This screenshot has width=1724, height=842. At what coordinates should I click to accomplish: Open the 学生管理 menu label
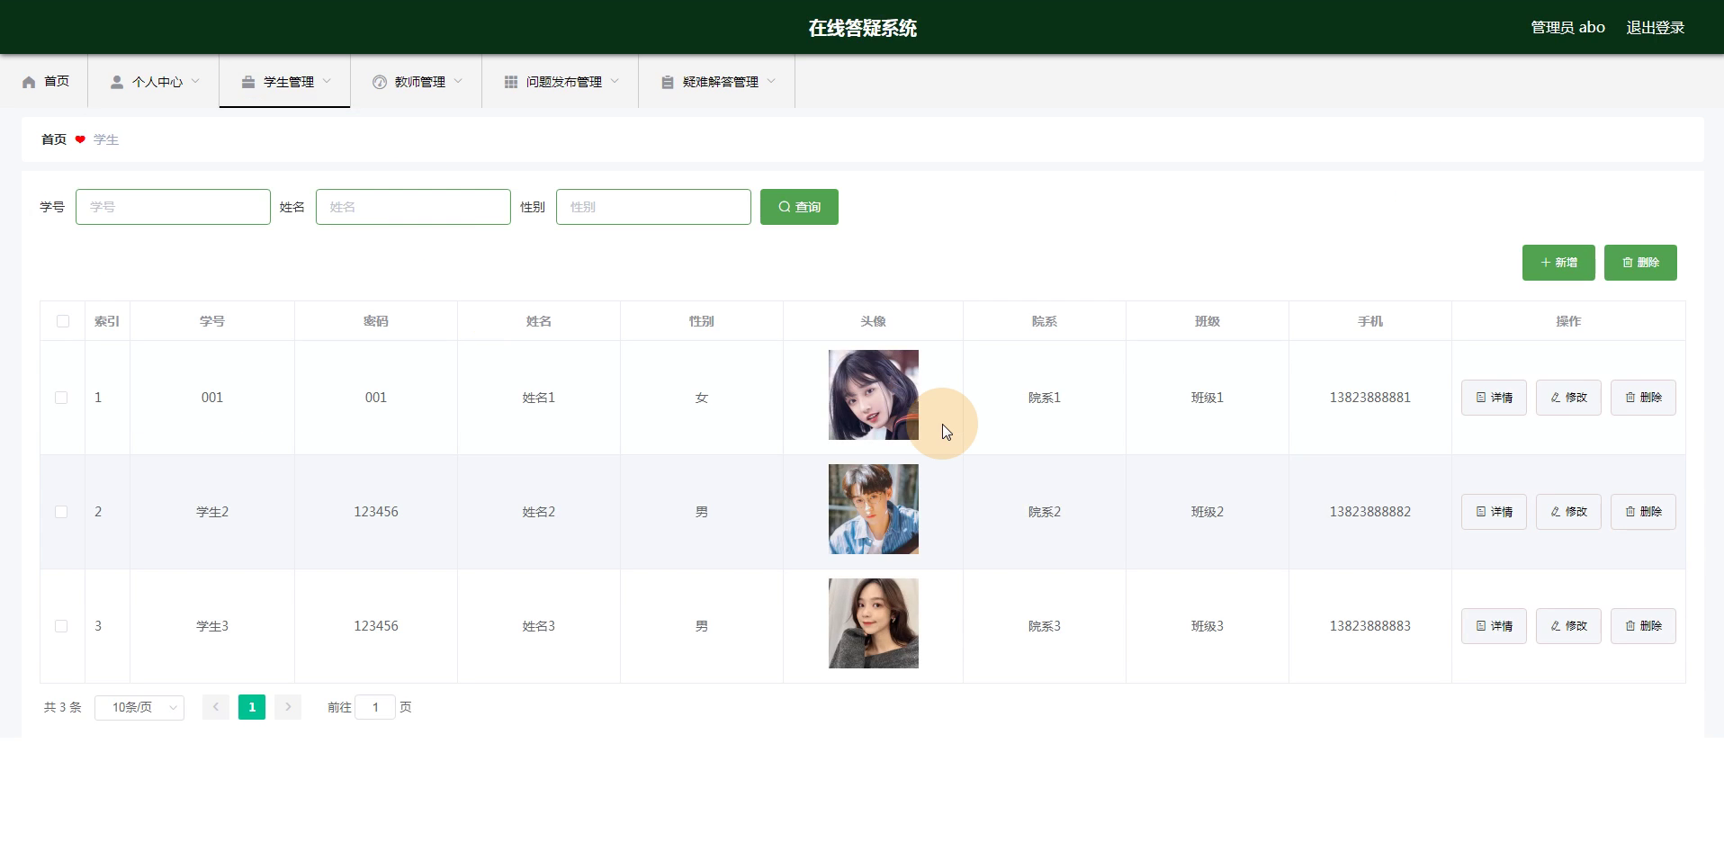289,82
